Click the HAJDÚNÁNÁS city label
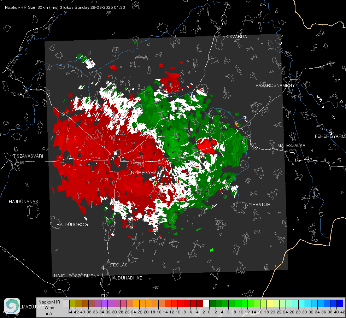The height and width of the screenshot is (318, 346). pyautogui.click(x=23, y=201)
